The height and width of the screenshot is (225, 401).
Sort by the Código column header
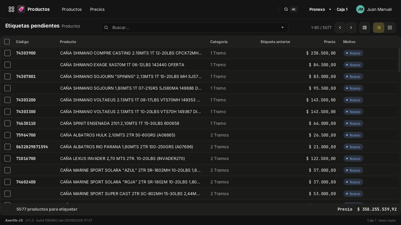(22, 42)
